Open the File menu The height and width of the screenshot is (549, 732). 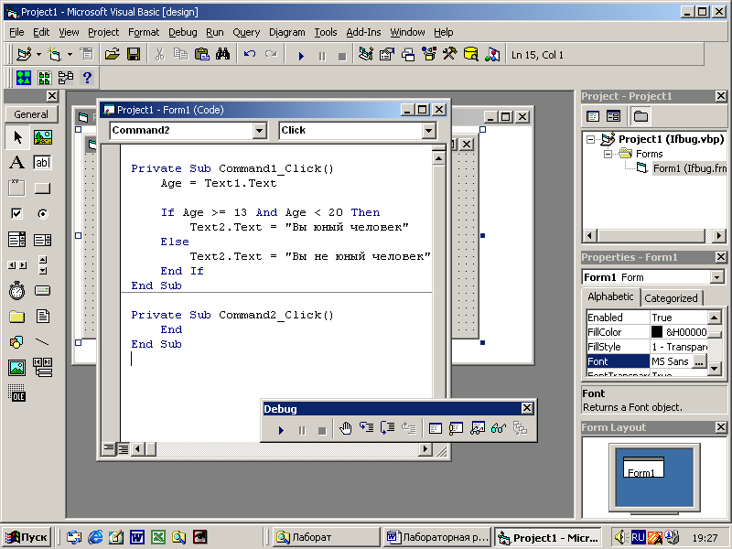click(16, 32)
